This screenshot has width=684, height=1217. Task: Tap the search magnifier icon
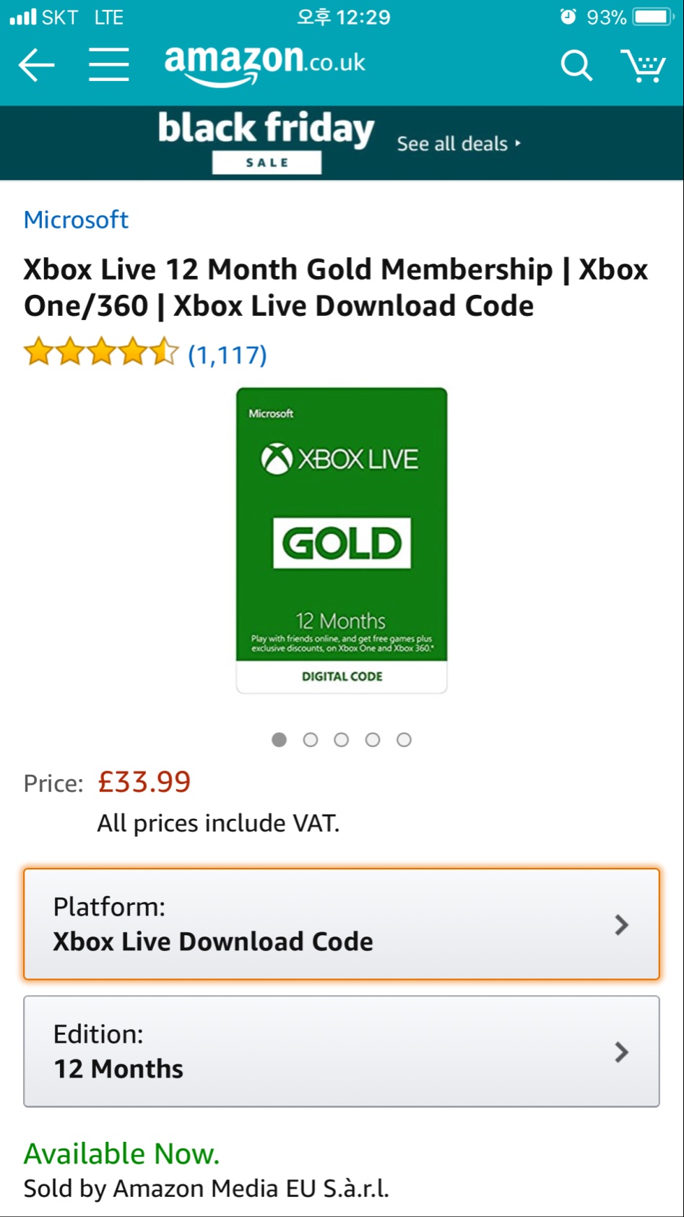point(576,66)
